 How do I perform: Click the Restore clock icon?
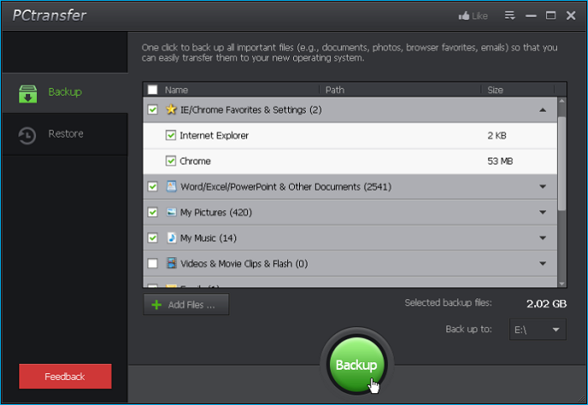click(x=28, y=134)
